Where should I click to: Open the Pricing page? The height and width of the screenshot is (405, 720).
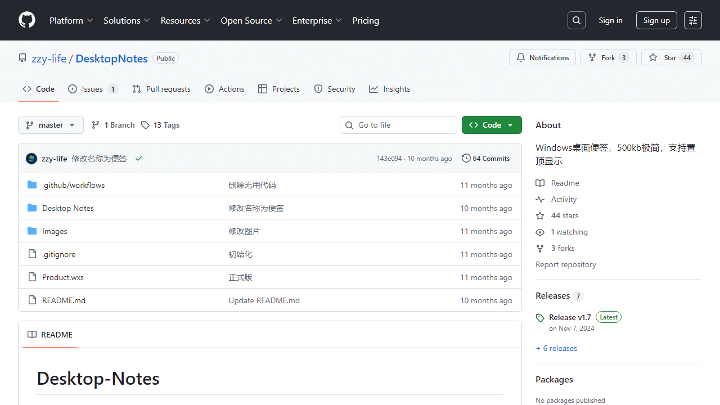tap(366, 20)
